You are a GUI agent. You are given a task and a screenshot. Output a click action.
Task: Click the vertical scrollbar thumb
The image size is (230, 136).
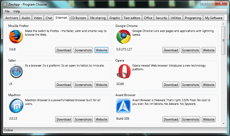(223, 40)
